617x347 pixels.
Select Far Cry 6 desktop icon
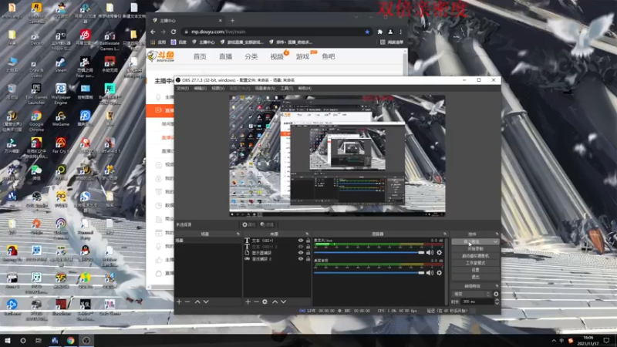coord(61,146)
